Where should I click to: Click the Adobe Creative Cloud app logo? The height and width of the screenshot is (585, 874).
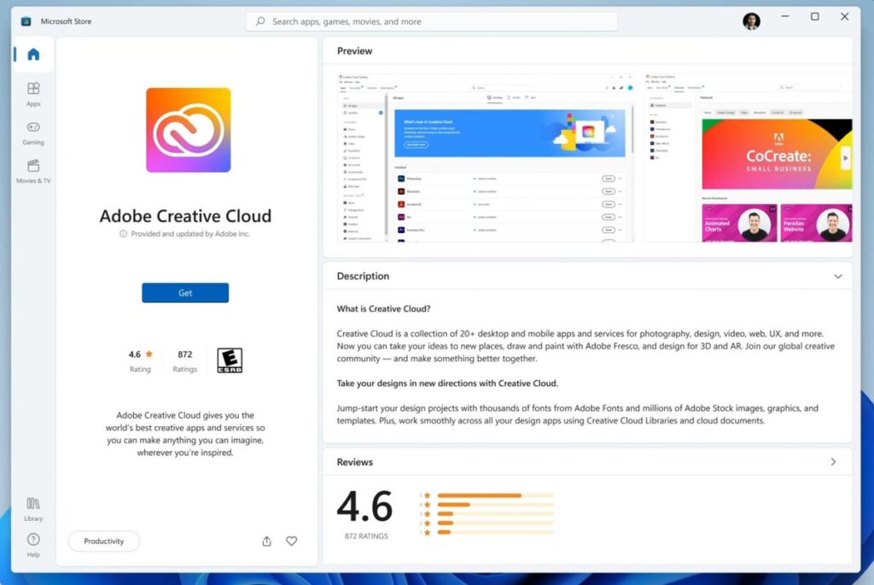click(188, 130)
